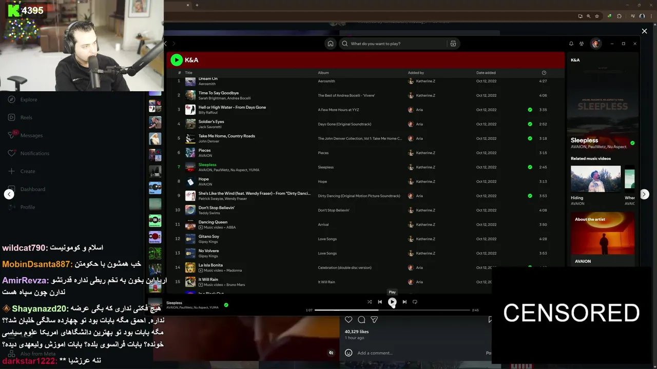Open Dashboard in the Instagram sidebar
The height and width of the screenshot is (369, 657).
click(x=27, y=189)
